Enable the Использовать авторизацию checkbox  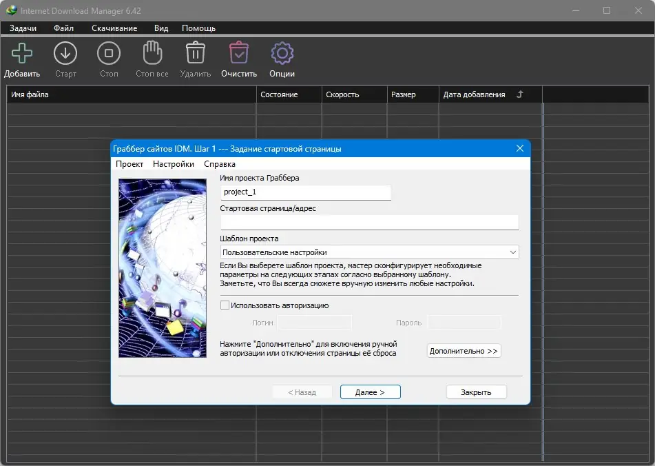click(225, 305)
